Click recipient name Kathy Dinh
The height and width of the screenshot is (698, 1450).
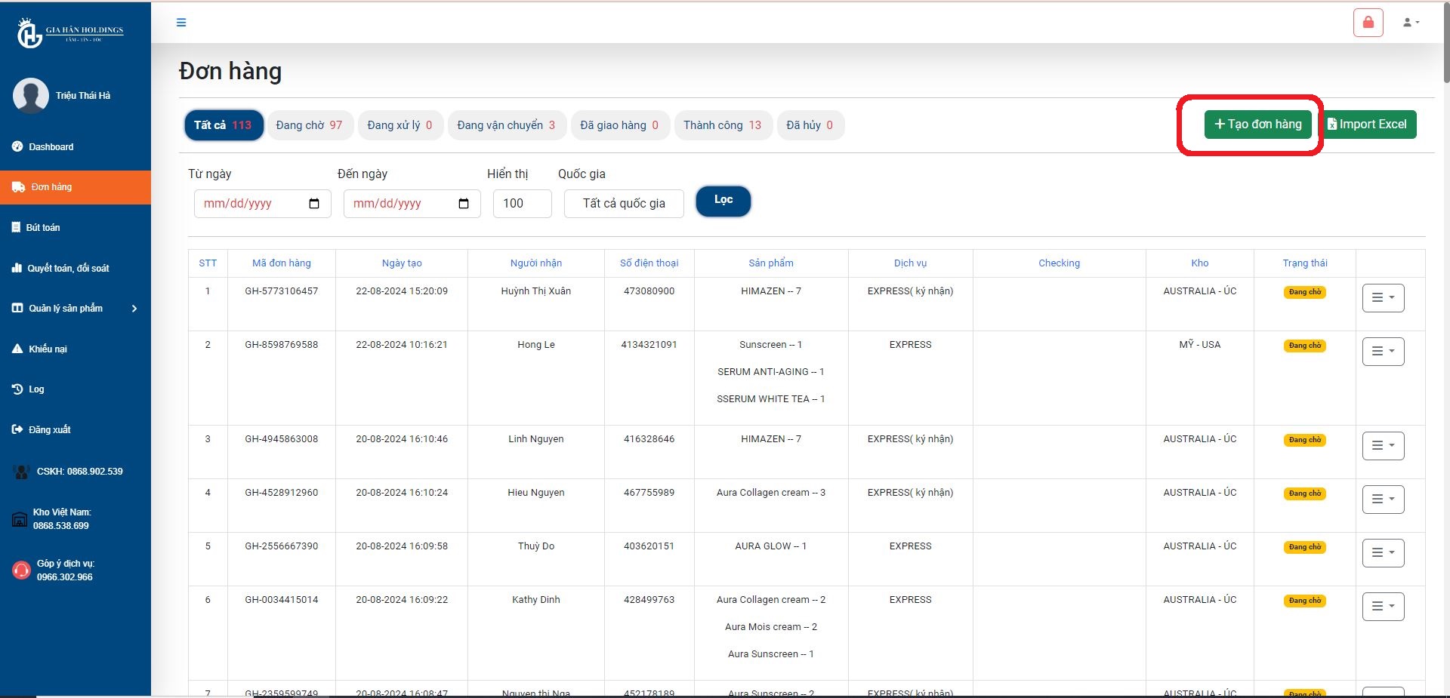(536, 600)
